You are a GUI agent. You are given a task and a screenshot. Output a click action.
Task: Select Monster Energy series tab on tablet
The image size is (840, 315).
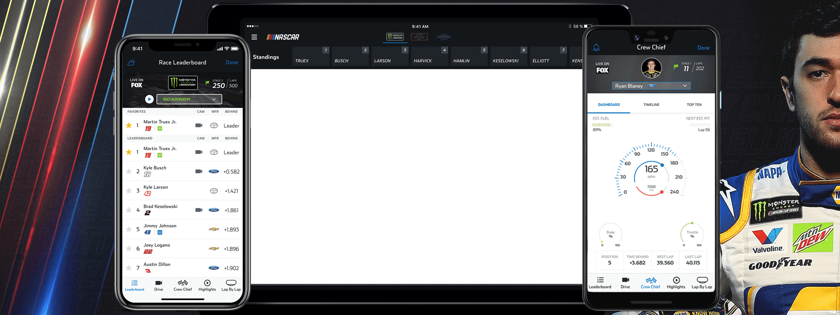click(x=395, y=37)
